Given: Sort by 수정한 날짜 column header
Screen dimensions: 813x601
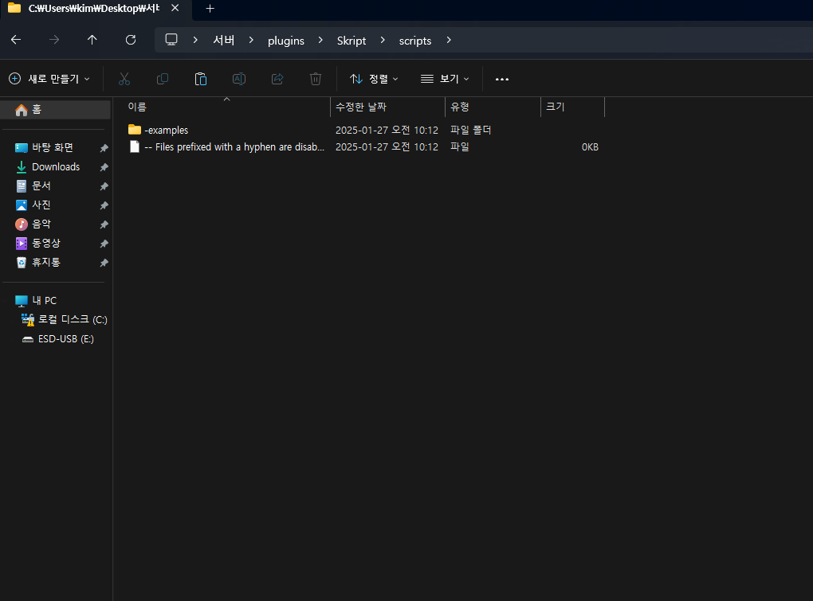Looking at the screenshot, I should pyautogui.click(x=361, y=107).
